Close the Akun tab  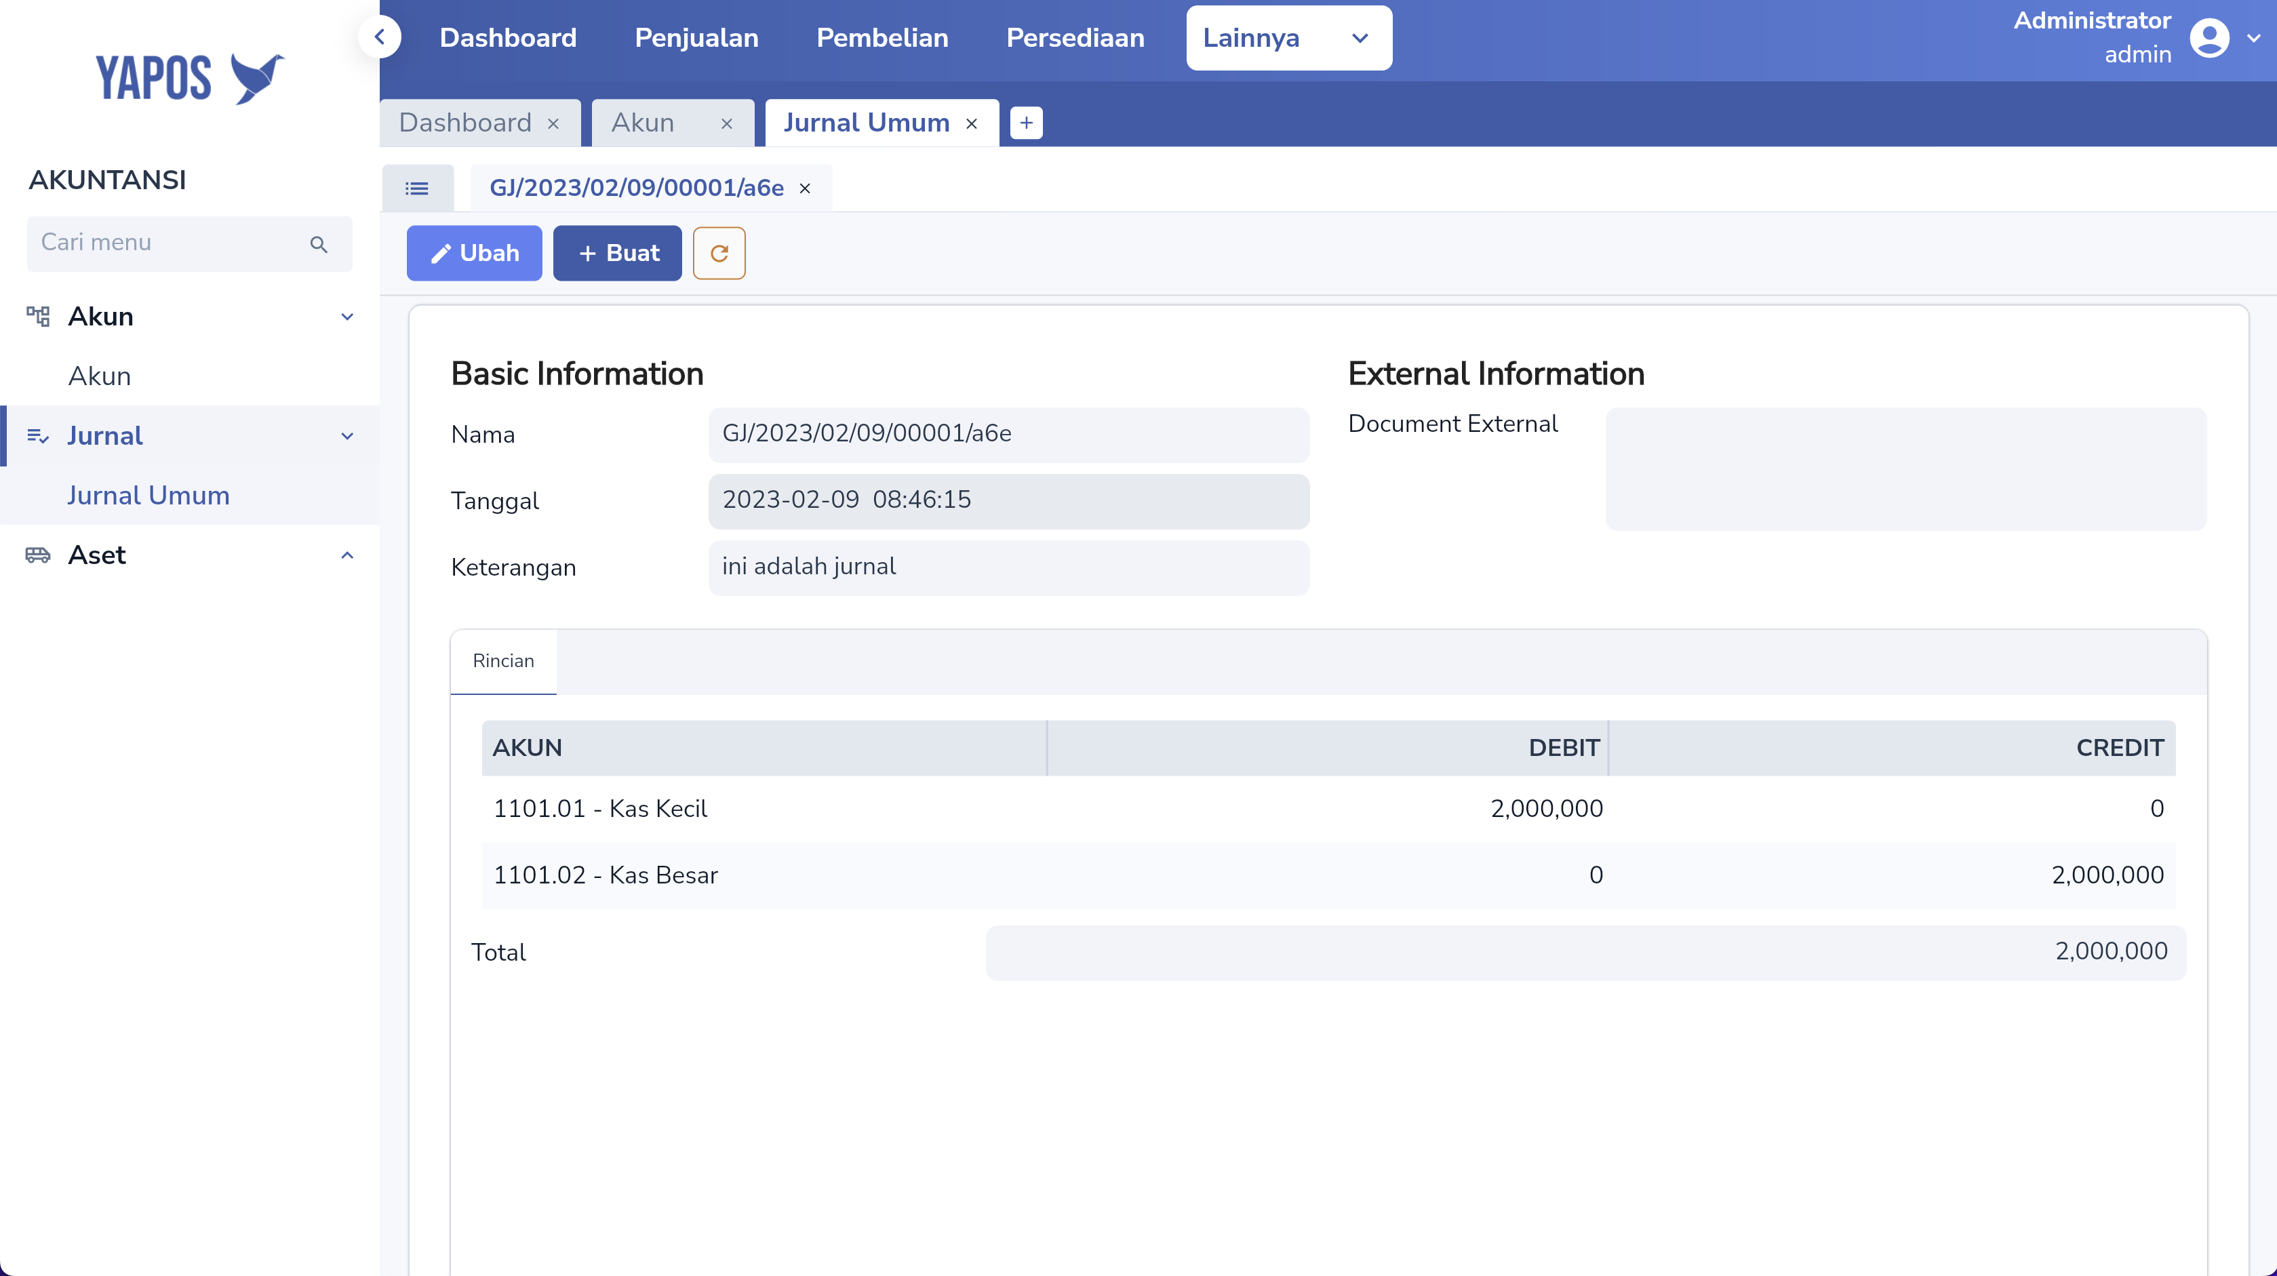tap(727, 125)
